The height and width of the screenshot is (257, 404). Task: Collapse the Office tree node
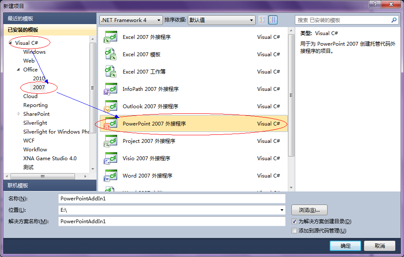18,69
